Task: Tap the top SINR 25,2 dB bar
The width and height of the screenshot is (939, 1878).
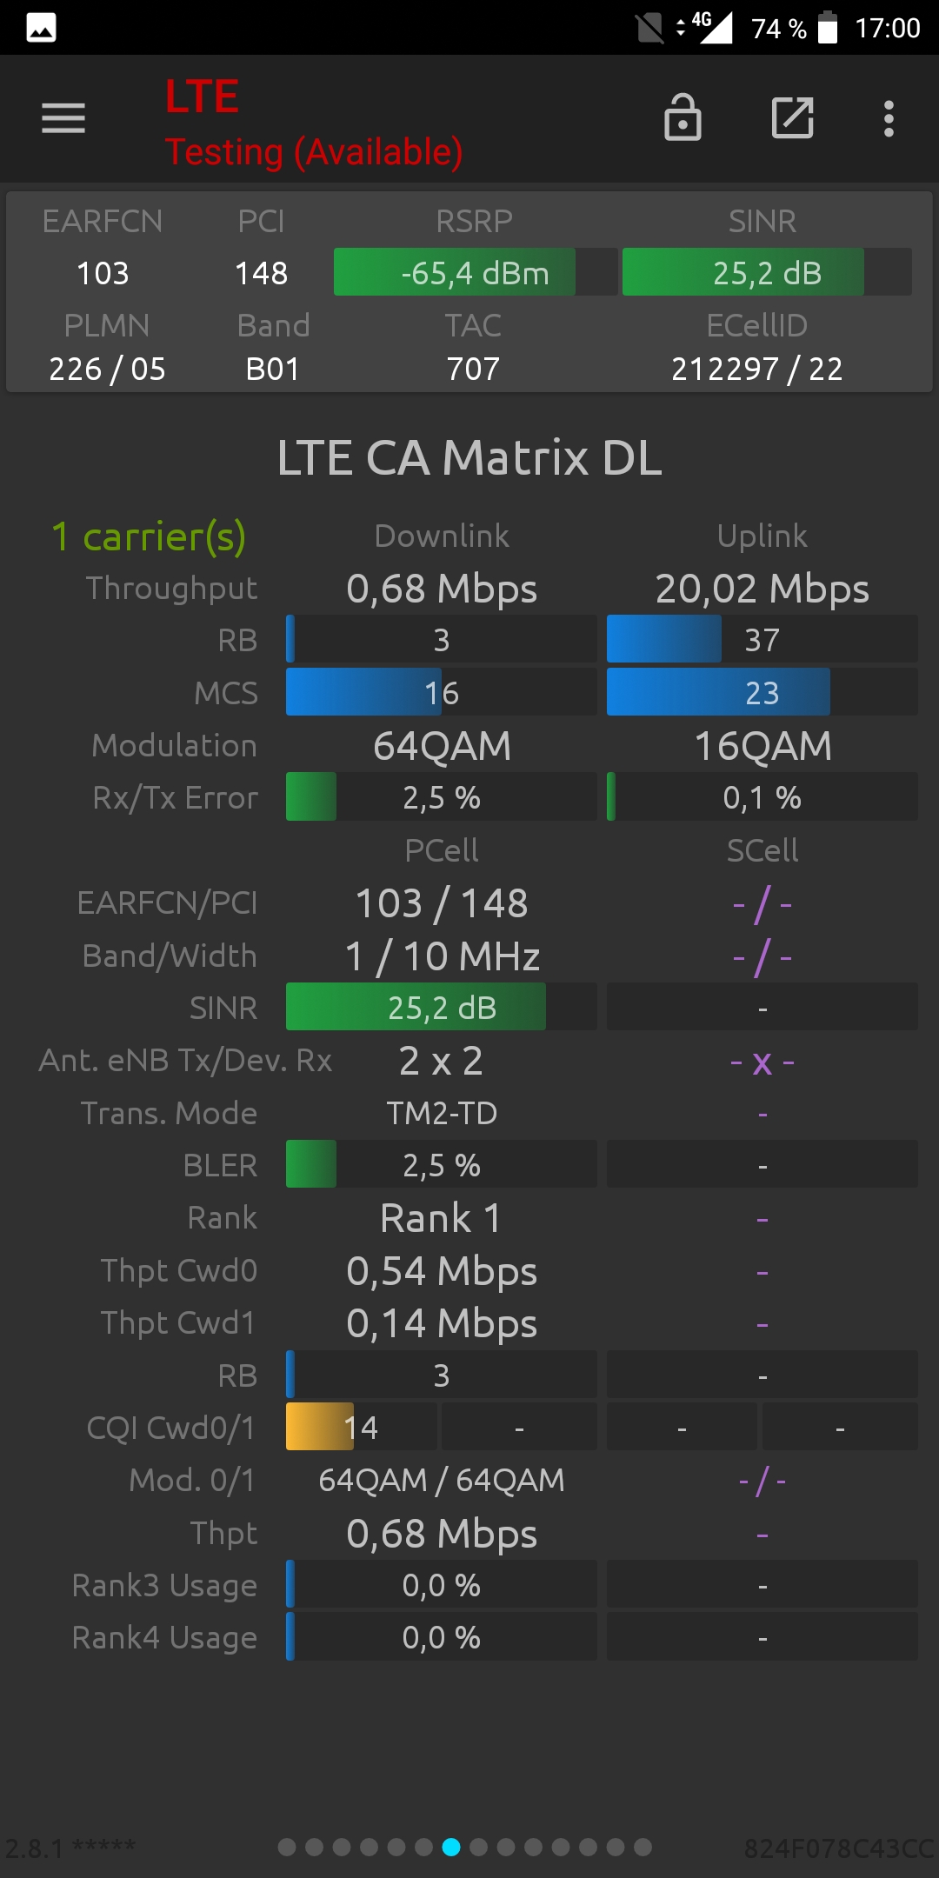Action: pyautogui.click(x=767, y=272)
